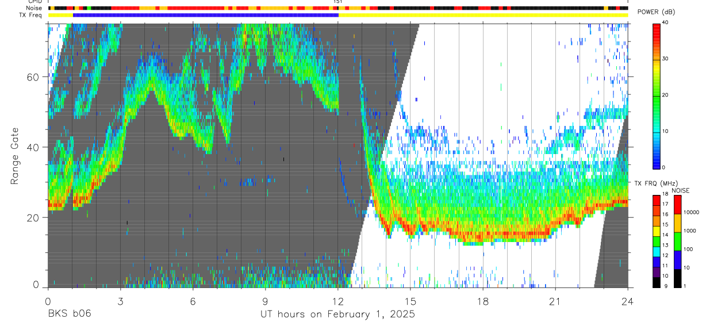Select the 'TX FRQ (MHz)' legend title
This screenshot has width=706, height=326.
(657, 183)
